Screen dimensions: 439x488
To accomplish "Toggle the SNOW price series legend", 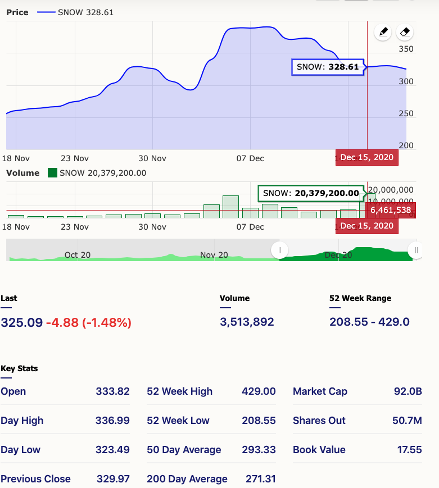I will (75, 12).
